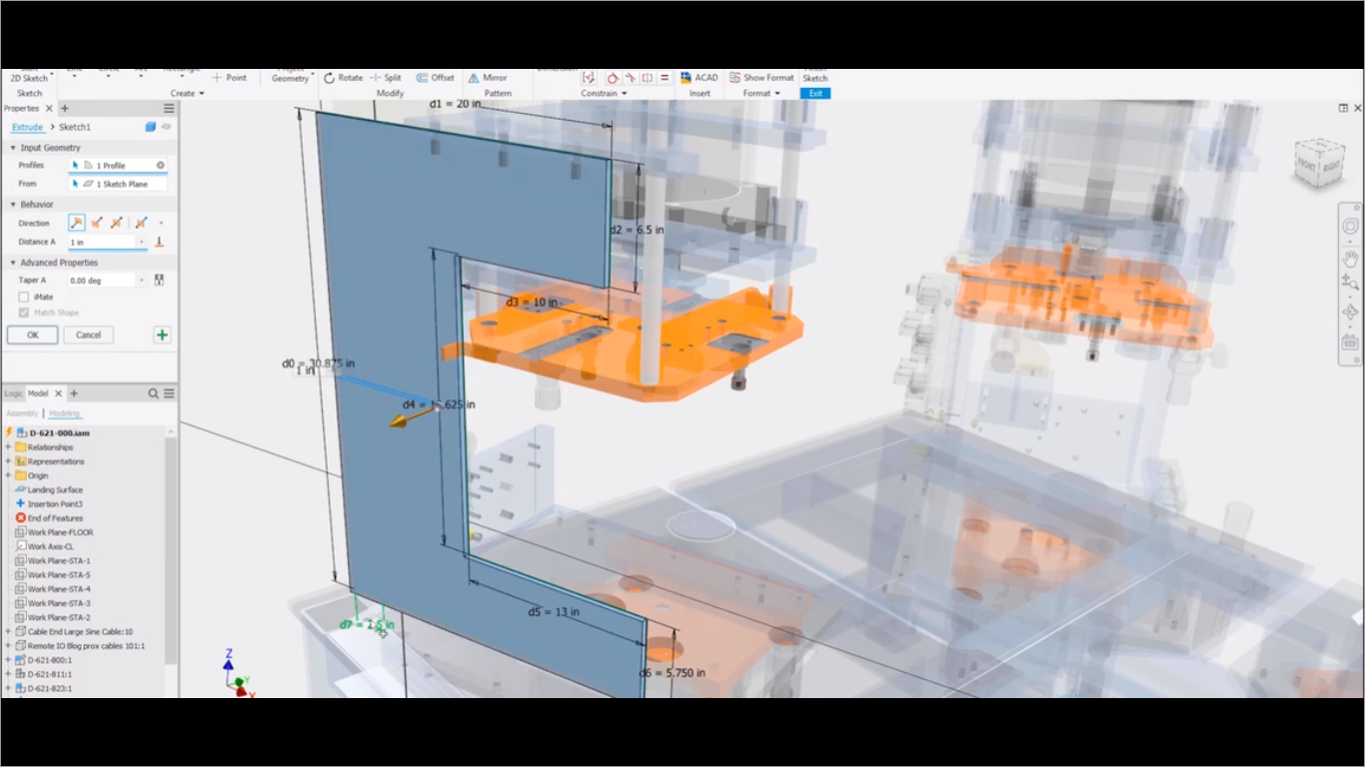Expand the Representations folder
The height and width of the screenshot is (767, 1365).
click(x=8, y=461)
